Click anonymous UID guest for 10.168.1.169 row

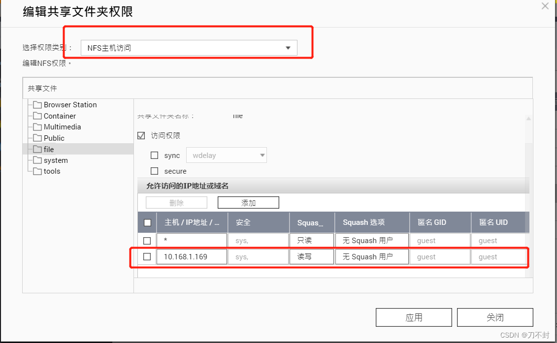pos(499,257)
